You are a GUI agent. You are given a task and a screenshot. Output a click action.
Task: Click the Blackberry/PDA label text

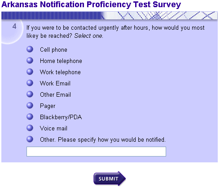(x=61, y=117)
